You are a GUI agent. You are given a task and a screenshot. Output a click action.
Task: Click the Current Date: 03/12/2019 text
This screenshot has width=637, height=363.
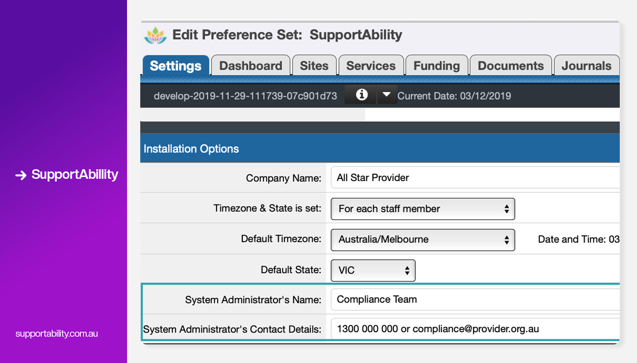454,96
